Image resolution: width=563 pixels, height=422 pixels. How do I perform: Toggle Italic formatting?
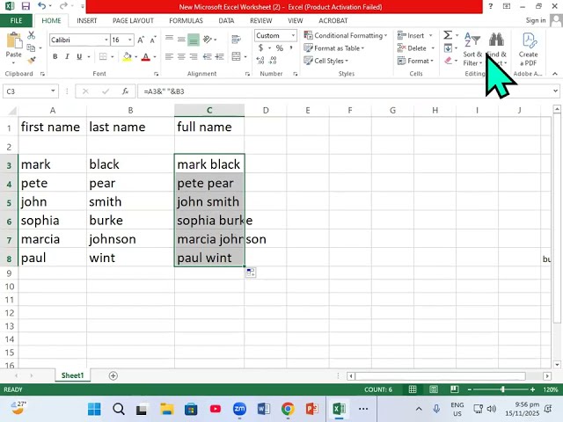(x=67, y=56)
